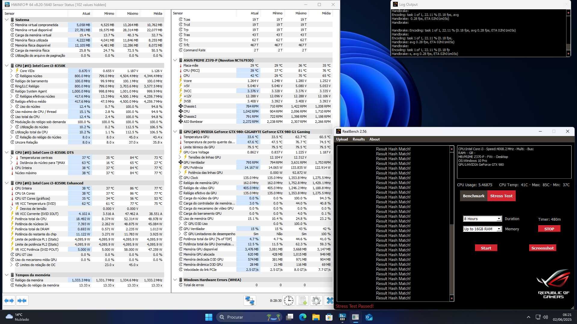Click HWiNFO shrink columns arrows icon

coord(22,301)
